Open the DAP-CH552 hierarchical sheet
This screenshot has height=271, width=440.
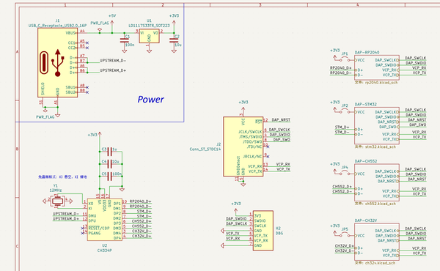point(377,182)
